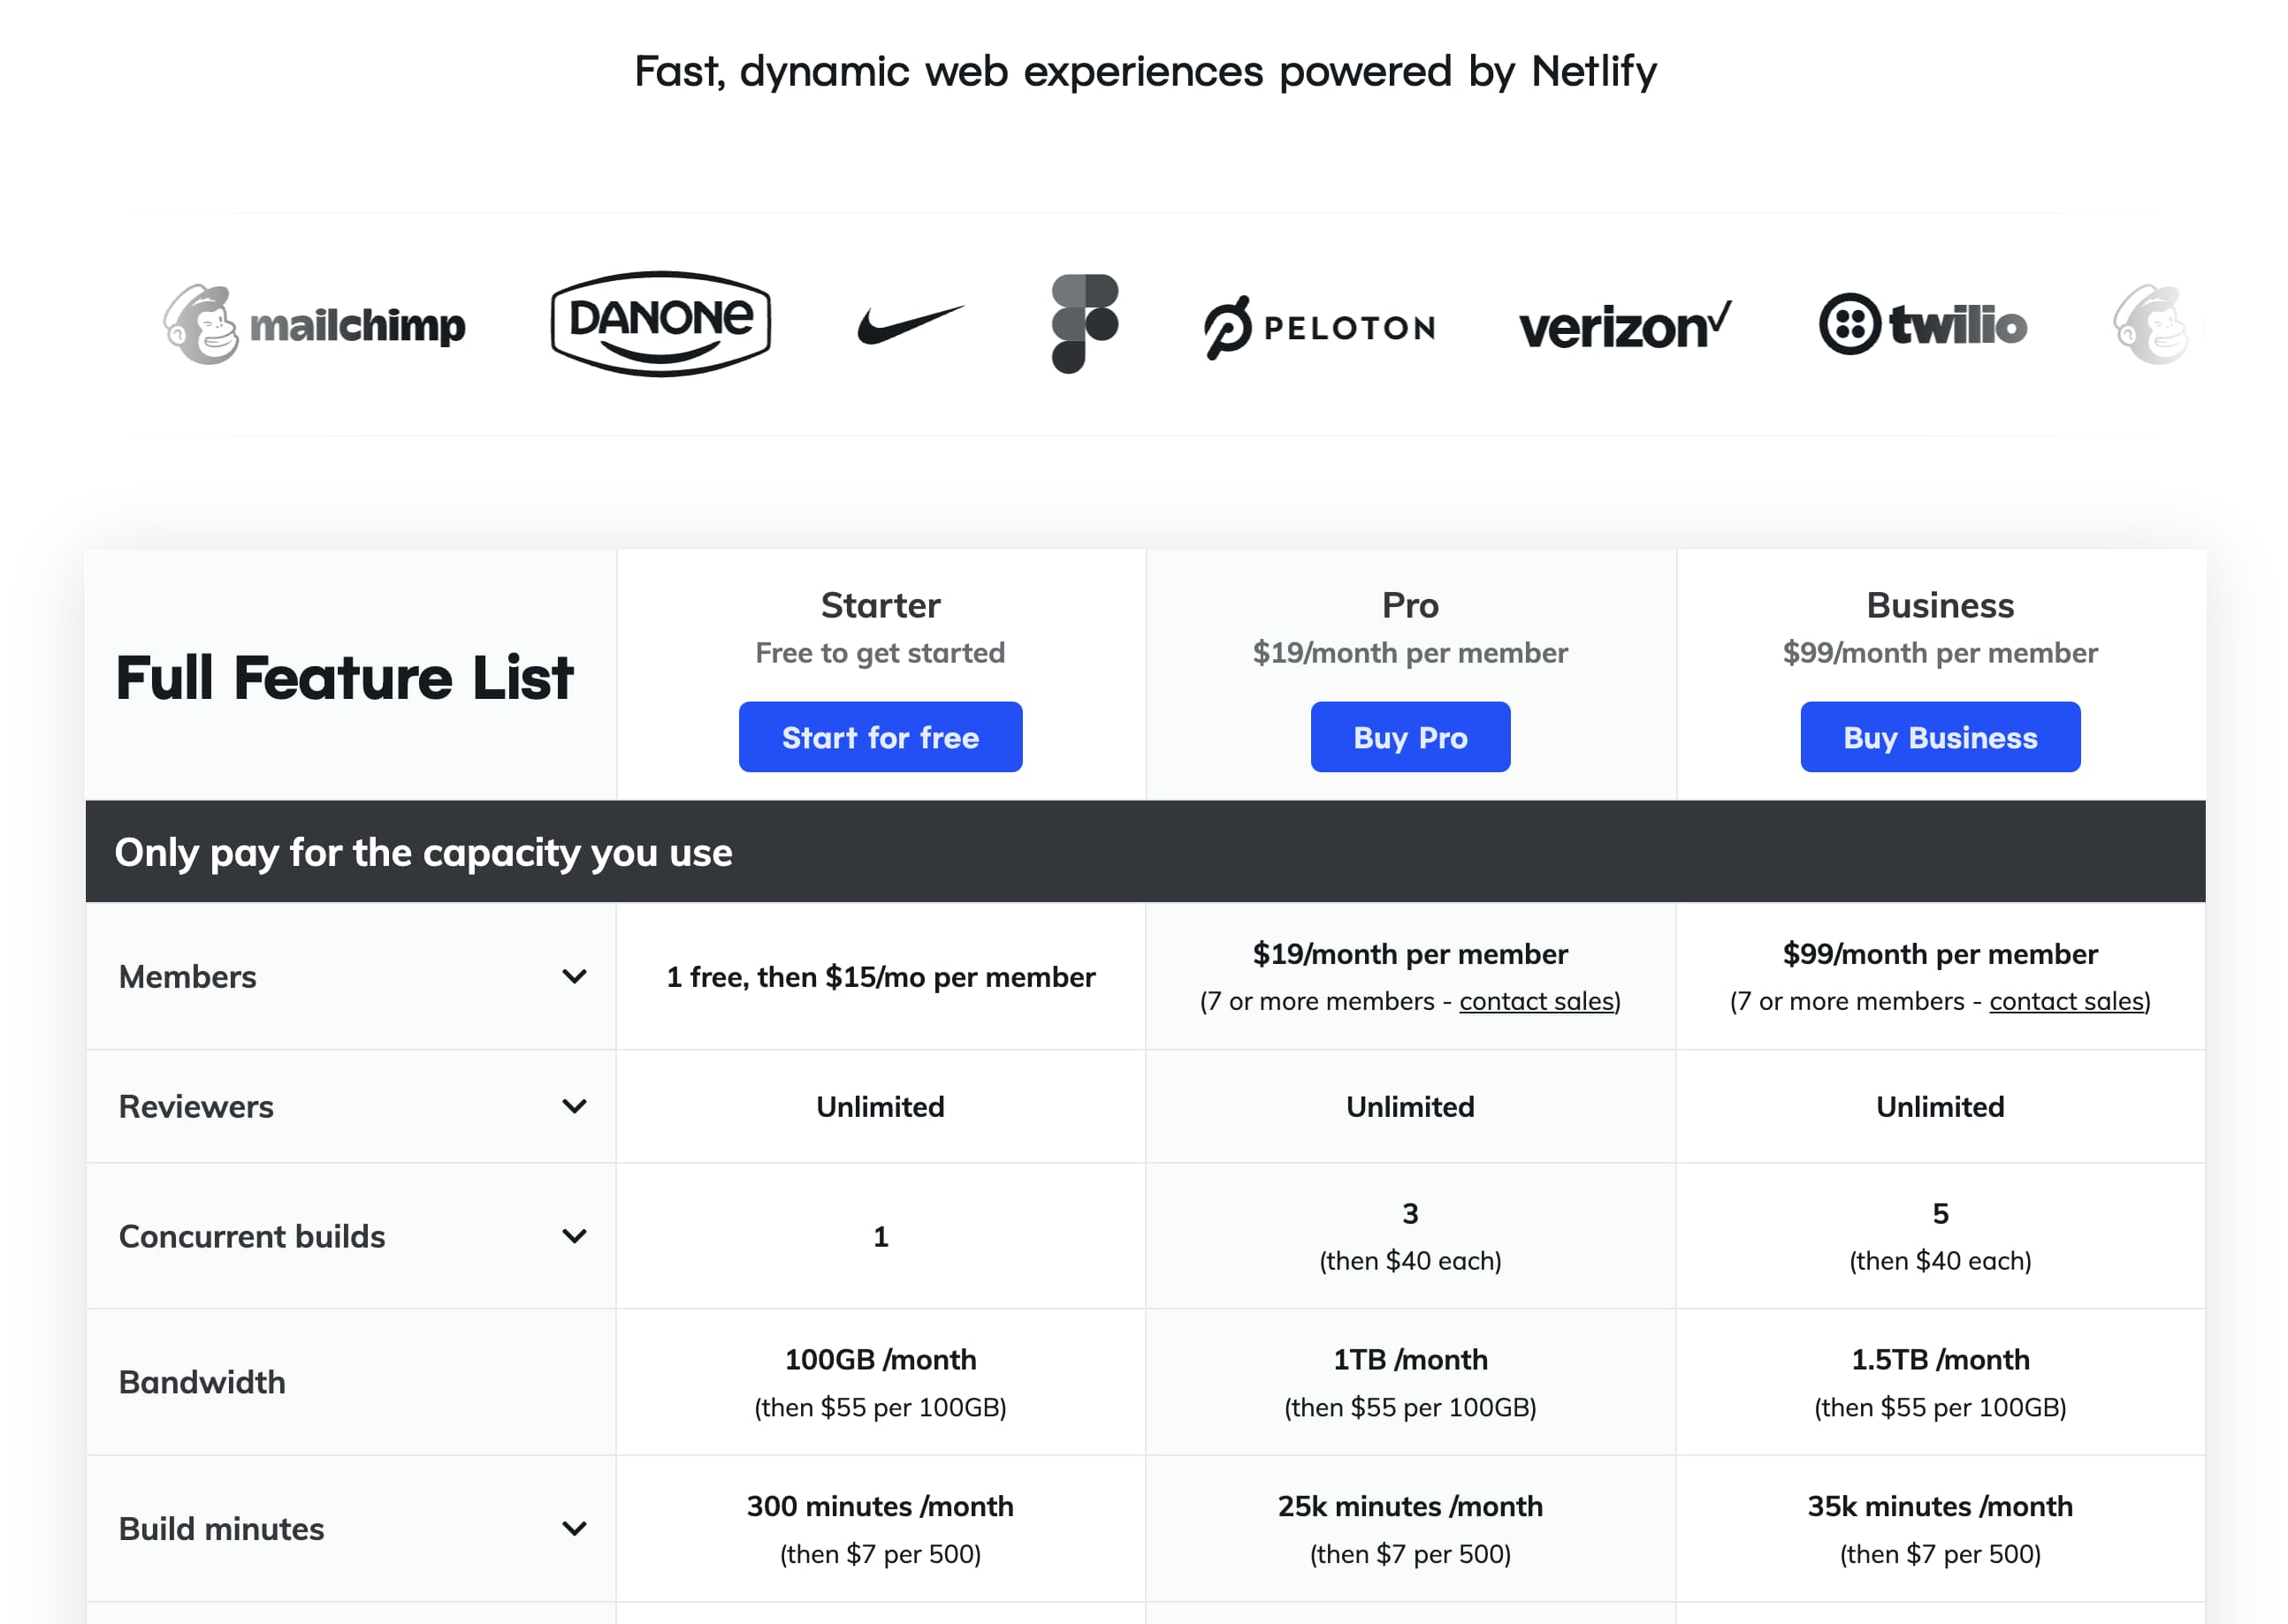2288x1624 pixels.
Task: Click the Starter plan heading
Action: pyautogui.click(x=881, y=605)
